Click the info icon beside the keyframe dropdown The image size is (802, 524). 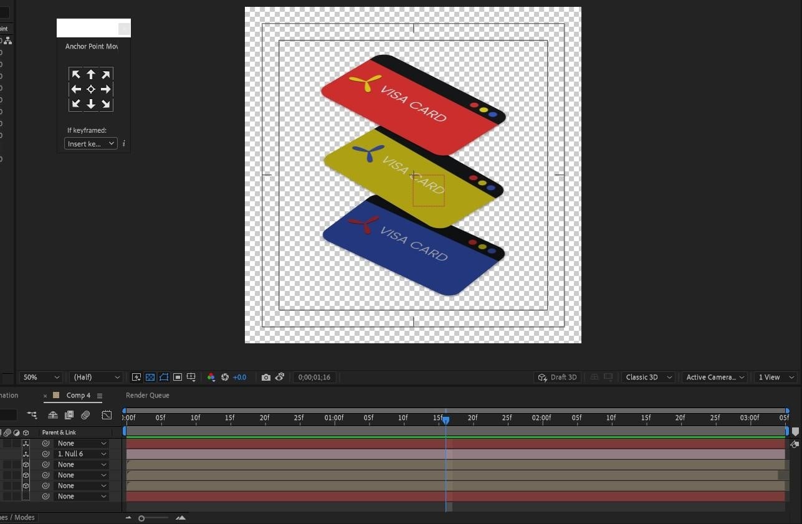point(123,143)
